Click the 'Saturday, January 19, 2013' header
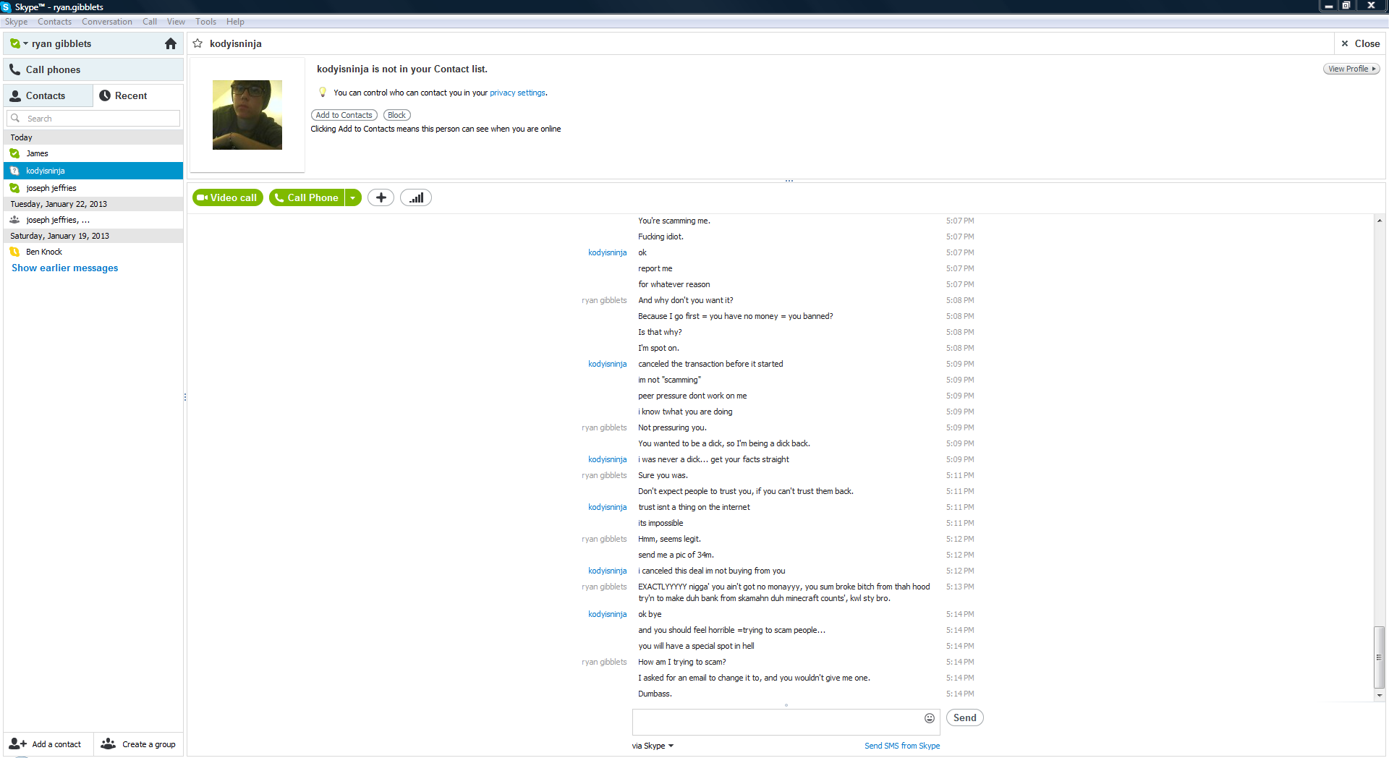This screenshot has width=1389, height=758. click(x=93, y=236)
